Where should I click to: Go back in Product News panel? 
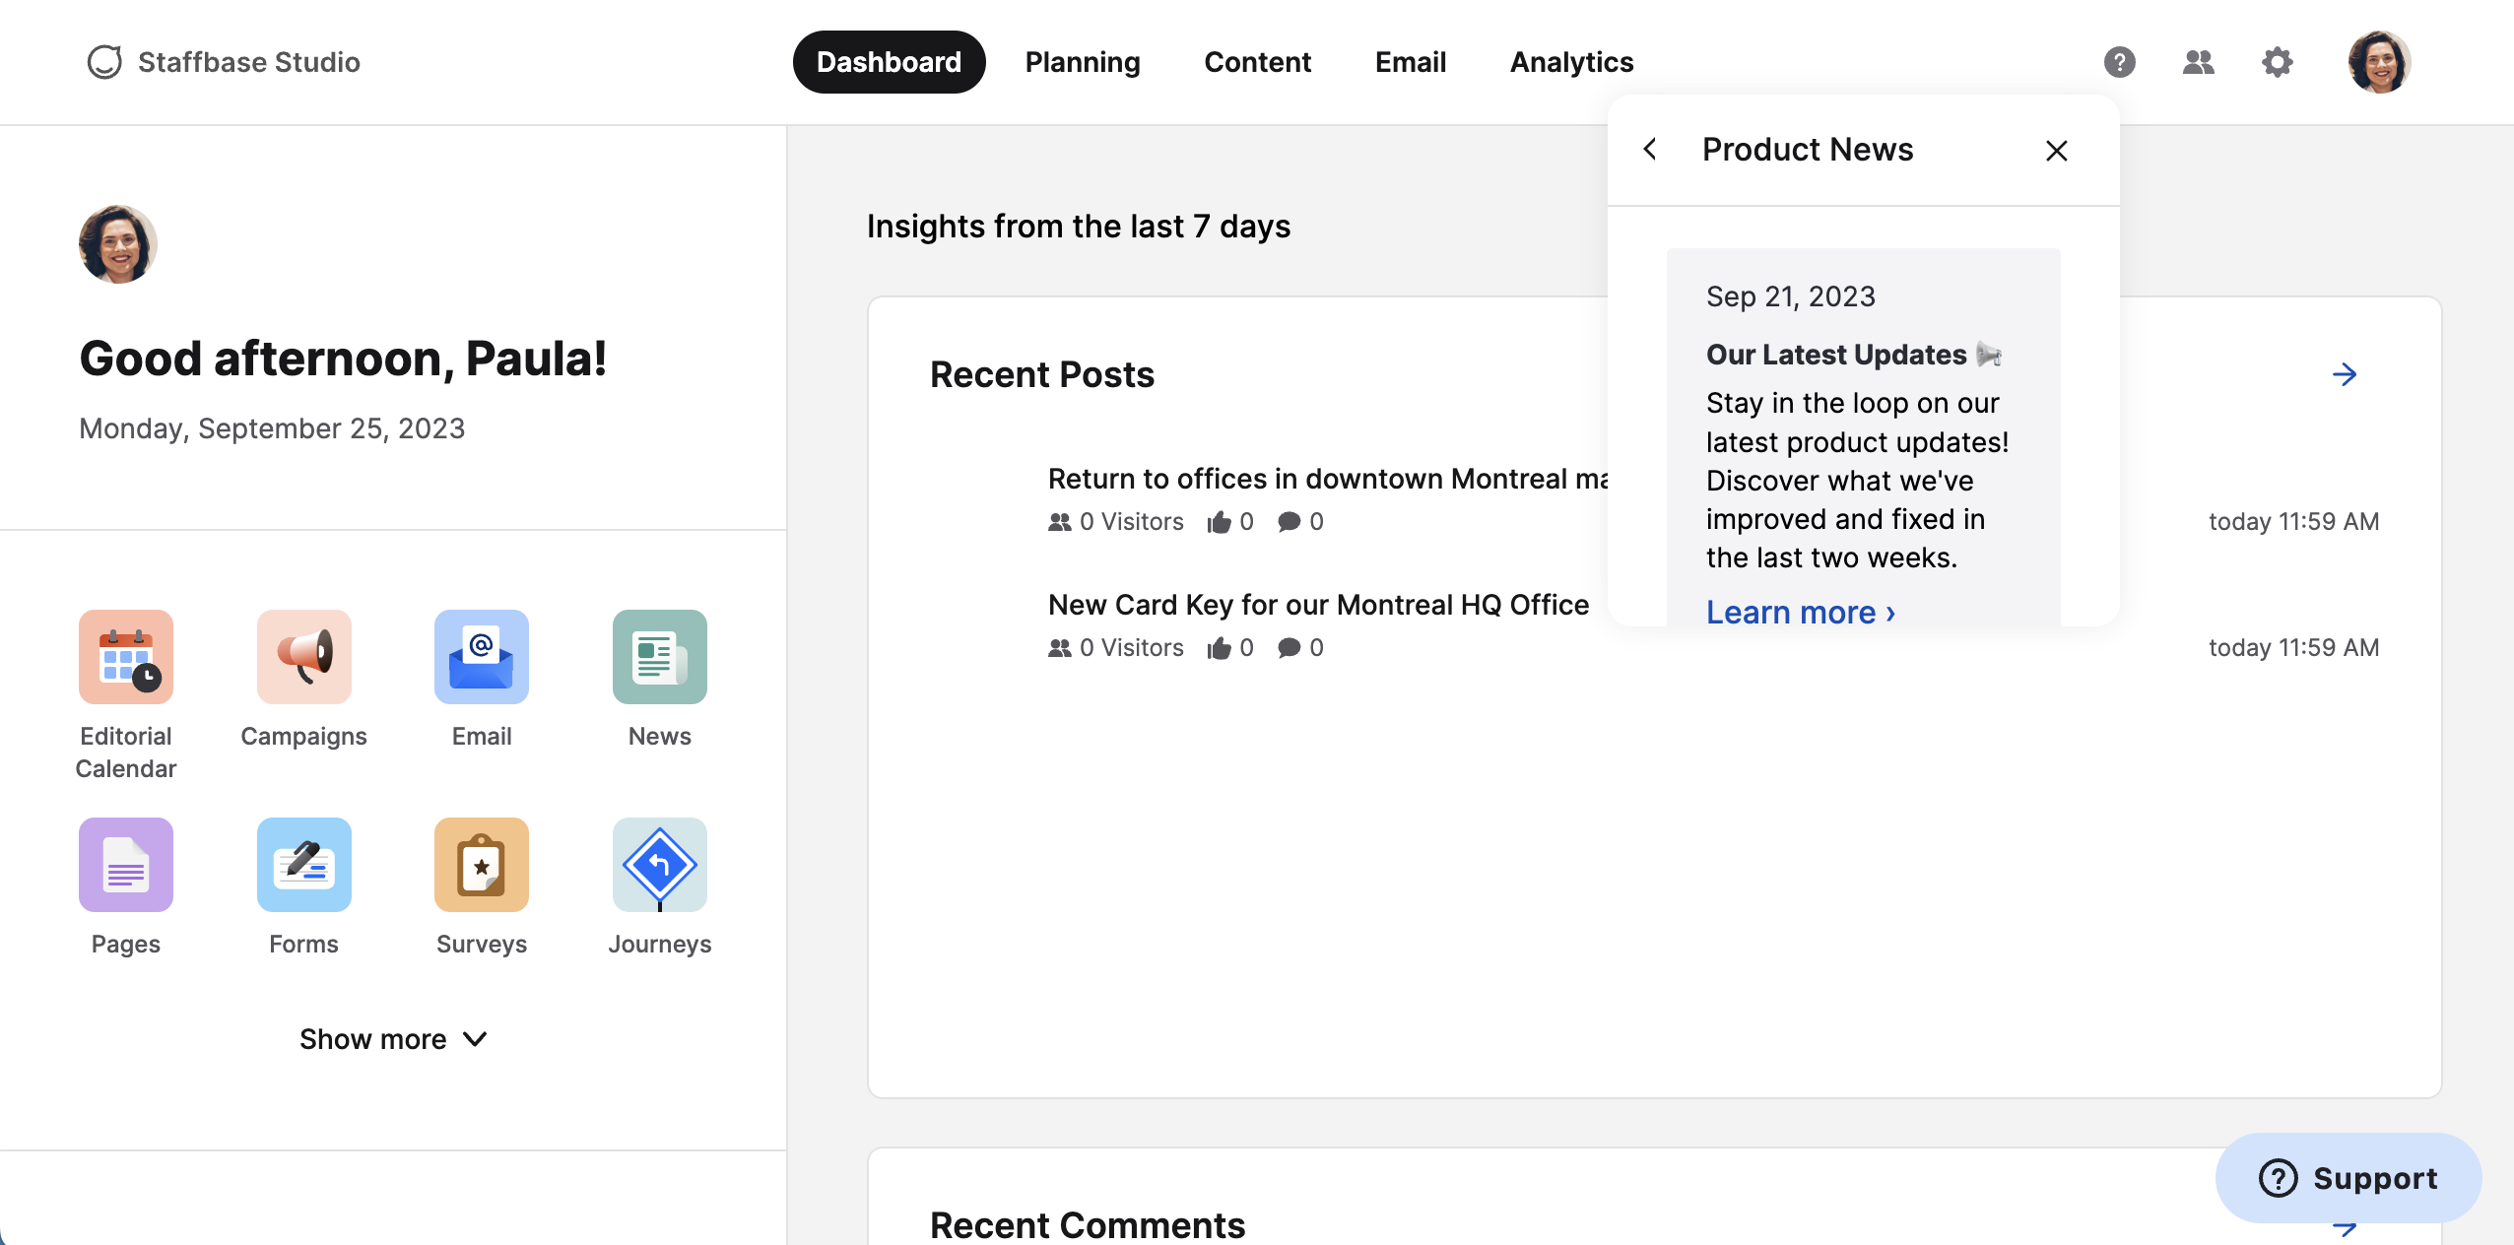click(x=1650, y=150)
